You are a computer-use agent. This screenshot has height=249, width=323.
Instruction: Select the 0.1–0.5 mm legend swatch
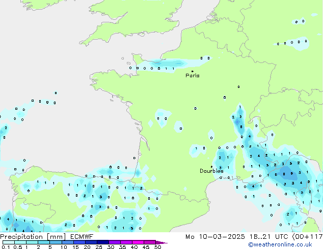tap(9, 242)
